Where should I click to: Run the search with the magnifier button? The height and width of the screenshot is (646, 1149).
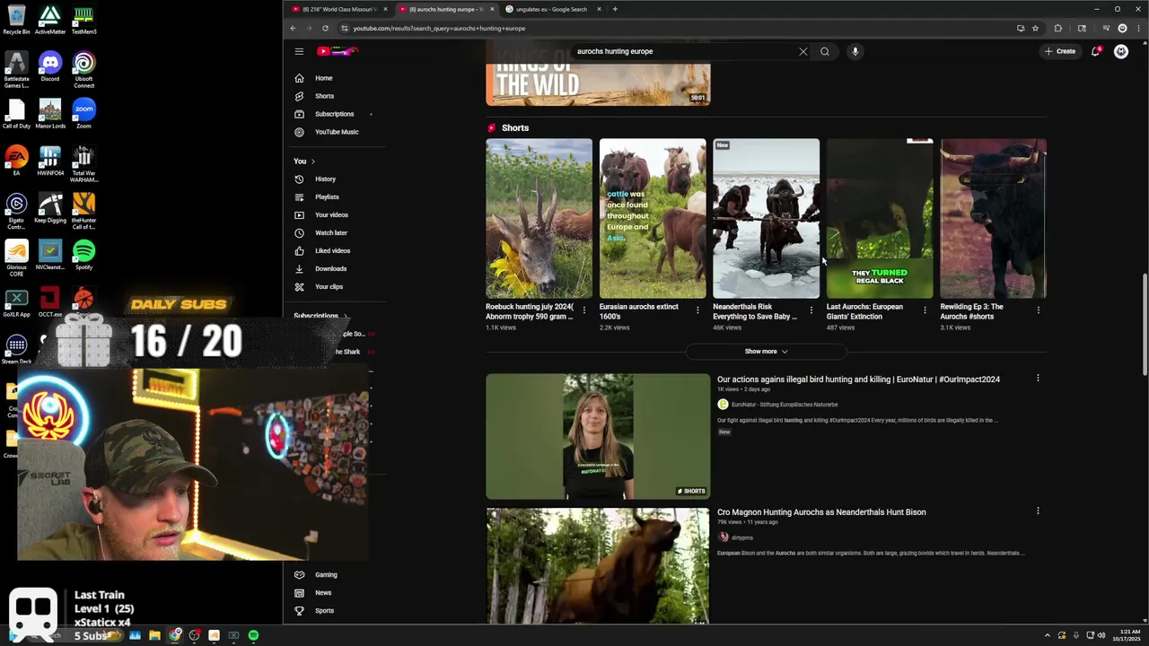pyautogui.click(x=824, y=51)
